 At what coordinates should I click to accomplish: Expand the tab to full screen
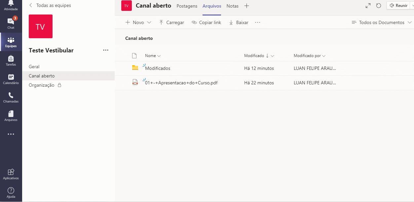coord(368,6)
